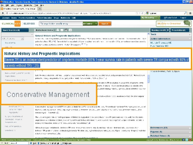Click the add to reading list document icon
Image resolution: width=193 pixels, height=145 pixels.
pyautogui.click(x=66, y=30)
